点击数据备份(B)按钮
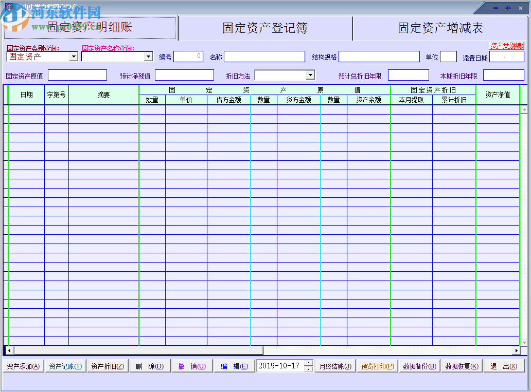This screenshot has width=531, height=392. [419, 366]
